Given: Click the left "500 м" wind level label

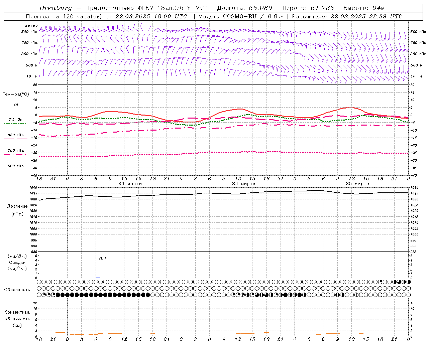Looking at the screenshot, I should [32, 65].
